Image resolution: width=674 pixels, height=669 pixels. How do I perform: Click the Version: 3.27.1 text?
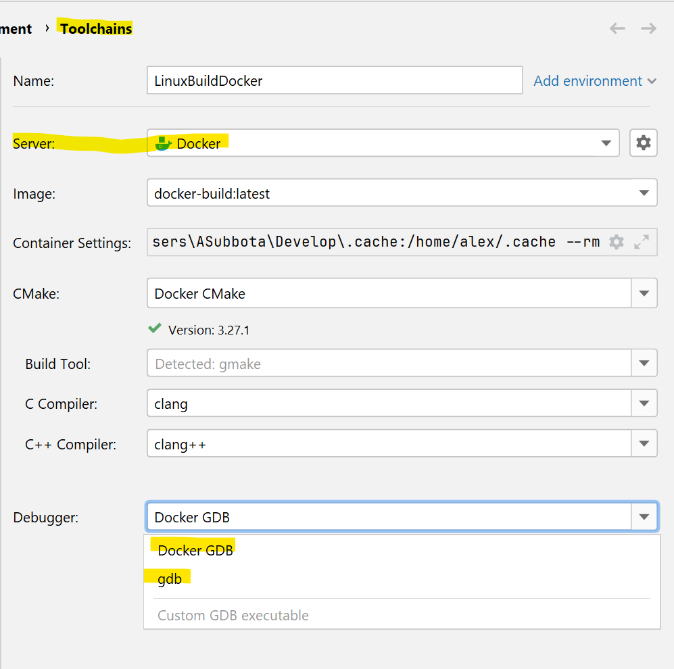tap(208, 330)
